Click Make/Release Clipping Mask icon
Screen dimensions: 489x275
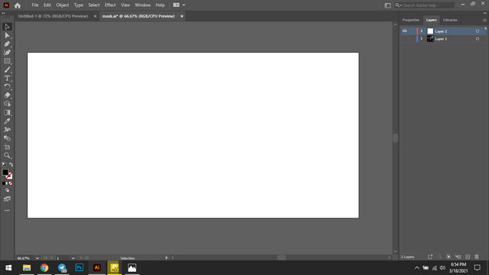point(449,257)
